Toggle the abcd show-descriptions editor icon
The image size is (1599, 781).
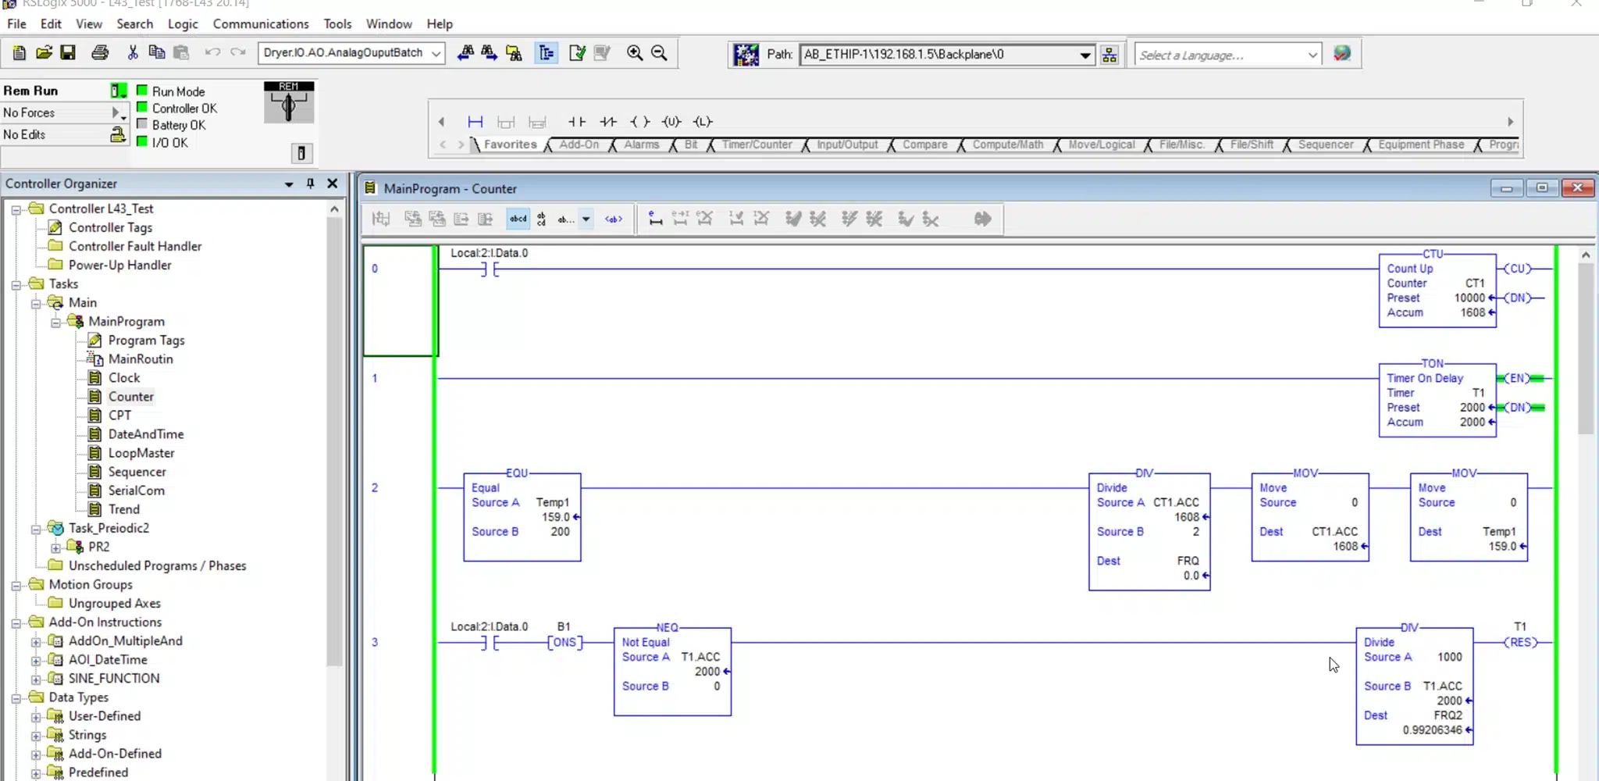click(518, 219)
